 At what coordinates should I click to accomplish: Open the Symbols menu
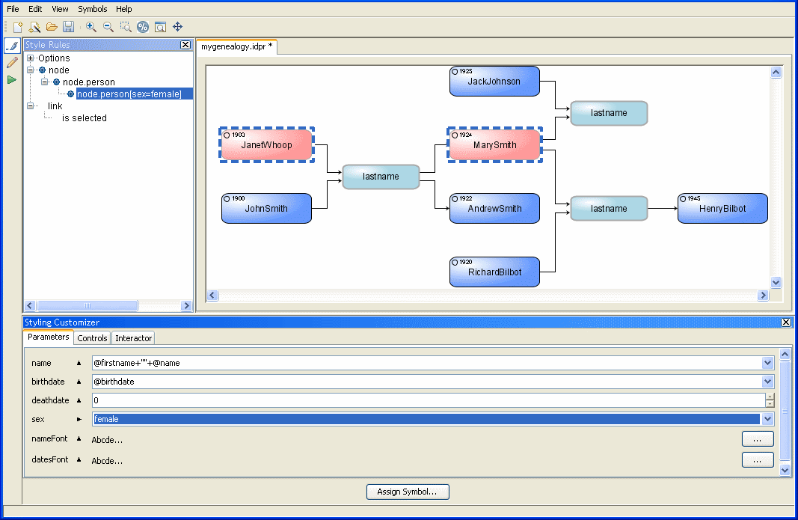point(93,9)
